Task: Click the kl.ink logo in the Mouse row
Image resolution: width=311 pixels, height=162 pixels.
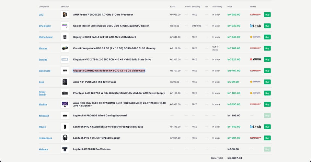Action: point(256,127)
